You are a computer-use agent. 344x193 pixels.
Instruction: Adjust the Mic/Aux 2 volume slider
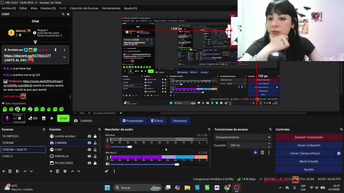pyautogui.click(x=177, y=164)
